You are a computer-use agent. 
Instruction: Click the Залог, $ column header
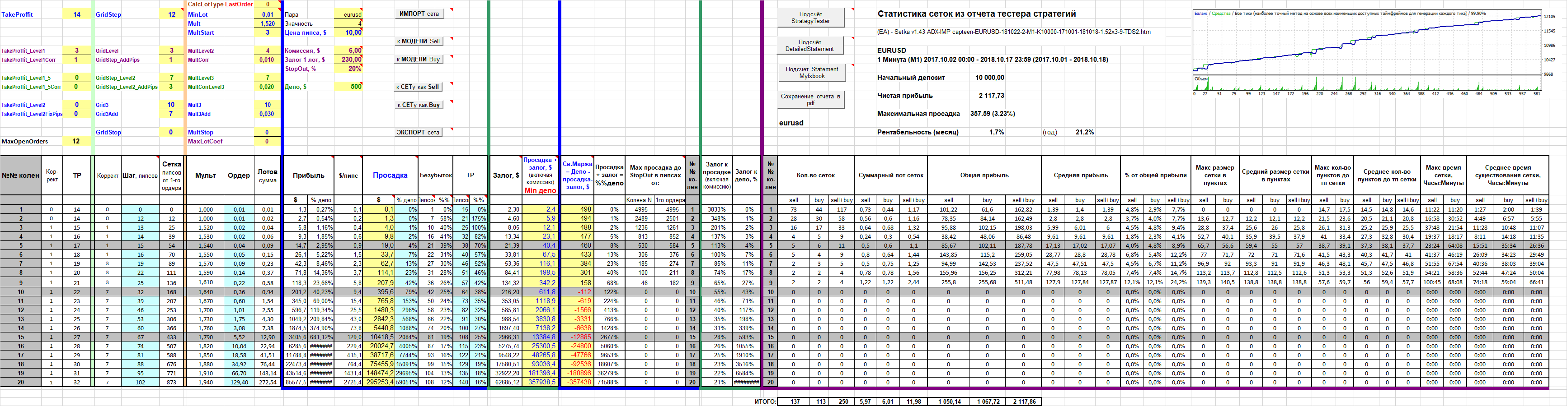505,175
